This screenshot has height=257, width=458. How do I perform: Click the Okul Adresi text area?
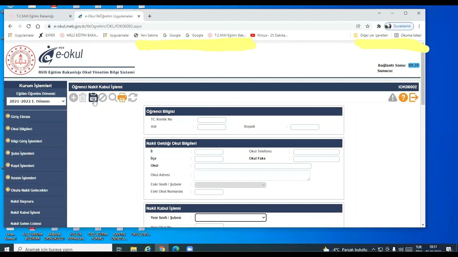pyautogui.click(x=252, y=175)
